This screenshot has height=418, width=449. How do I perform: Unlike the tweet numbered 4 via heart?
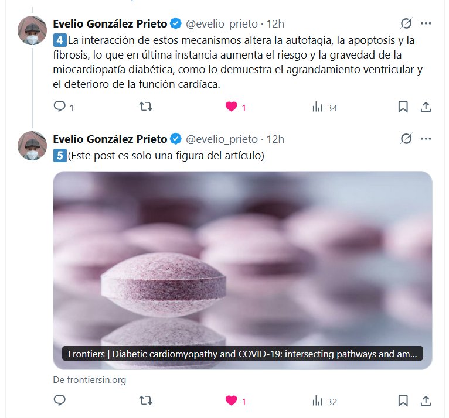click(232, 107)
